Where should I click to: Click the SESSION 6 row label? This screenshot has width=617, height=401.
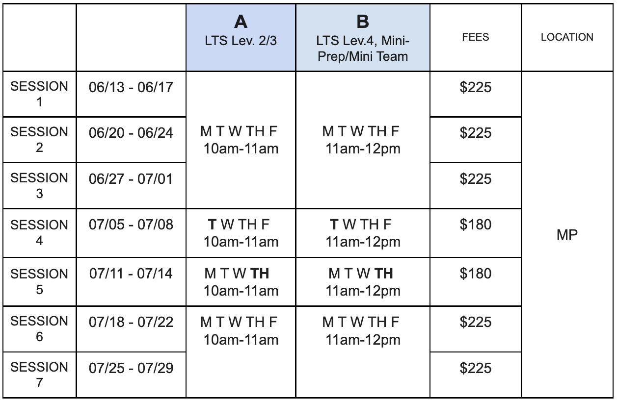[x=39, y=329]
